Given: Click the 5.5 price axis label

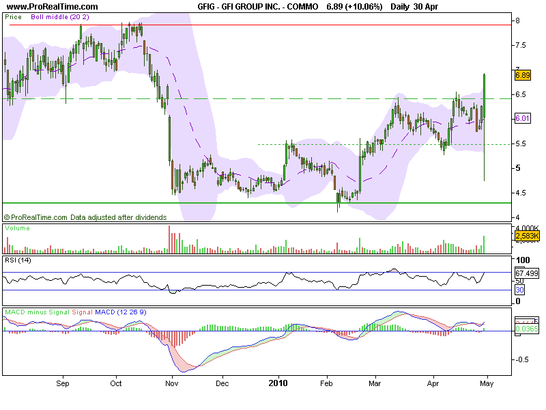Looking at the screenshot, I should 521,143.
